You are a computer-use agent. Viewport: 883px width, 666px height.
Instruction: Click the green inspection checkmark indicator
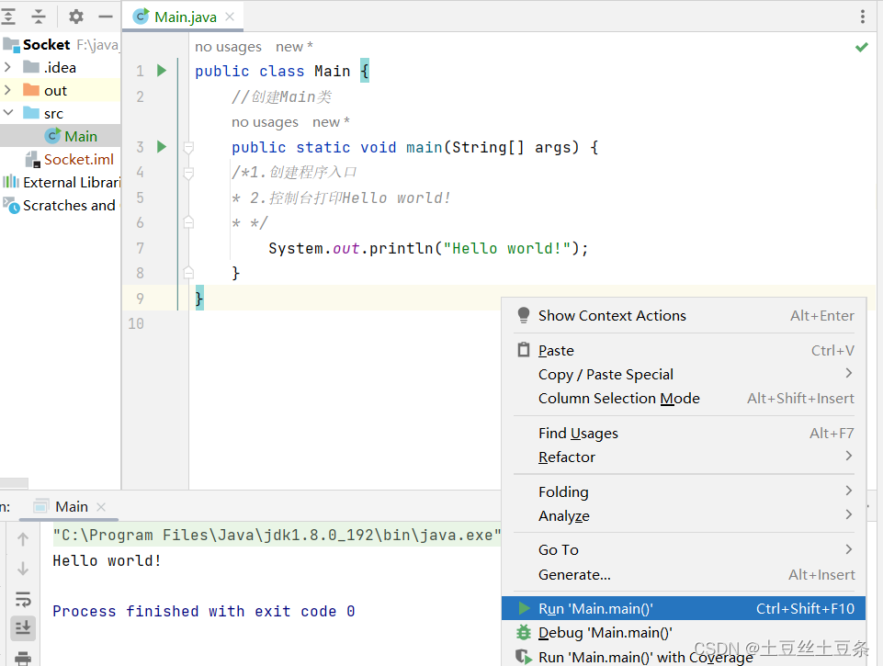(862, 47)
